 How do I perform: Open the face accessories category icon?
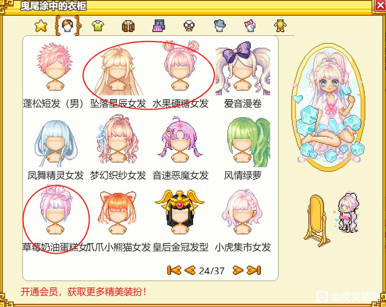point(189,26)
